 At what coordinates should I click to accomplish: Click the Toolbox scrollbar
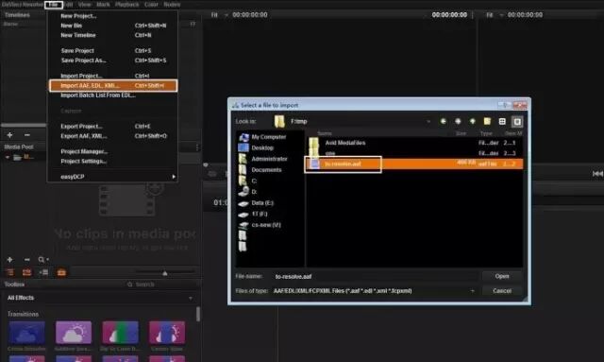click(x=198, y=314)
